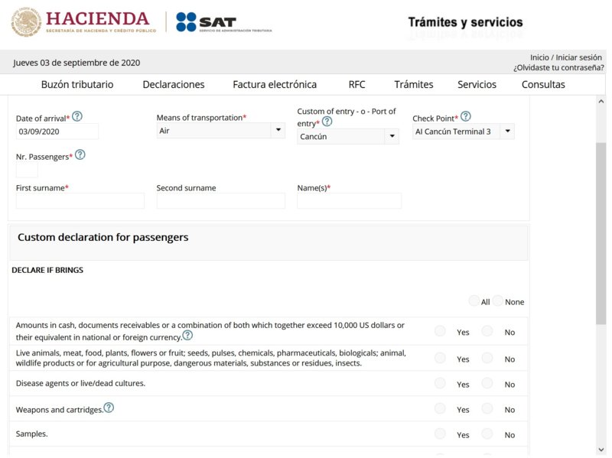Click the ¿Olvidaste tu contraseña? link
The width and height of the screenshot is (612, 458).
[558, 68]
